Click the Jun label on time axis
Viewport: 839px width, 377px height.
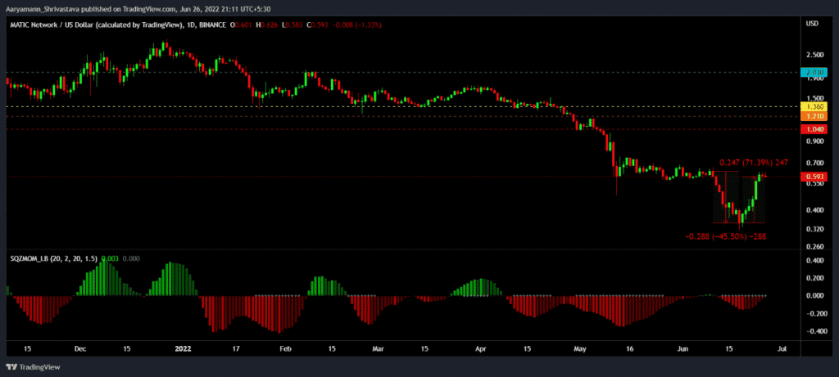(683, 349)
